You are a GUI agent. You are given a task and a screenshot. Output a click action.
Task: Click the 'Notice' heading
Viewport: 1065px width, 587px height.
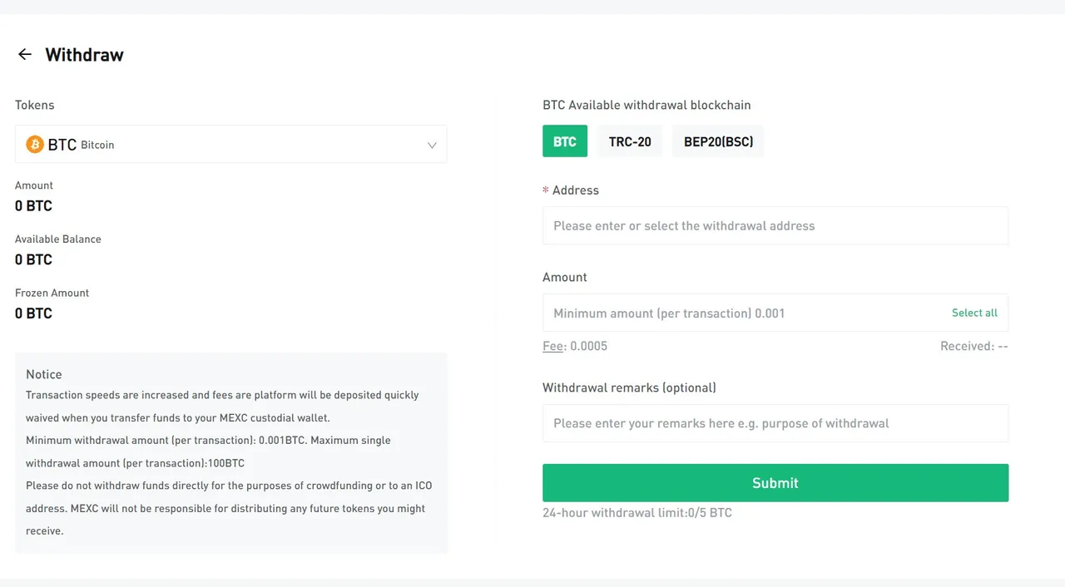tap(44, 374)
